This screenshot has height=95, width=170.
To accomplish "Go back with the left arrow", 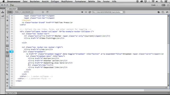I will click(82, 12).
